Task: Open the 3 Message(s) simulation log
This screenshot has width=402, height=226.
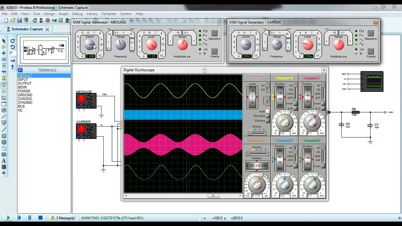Action: [x=63, y=218]
